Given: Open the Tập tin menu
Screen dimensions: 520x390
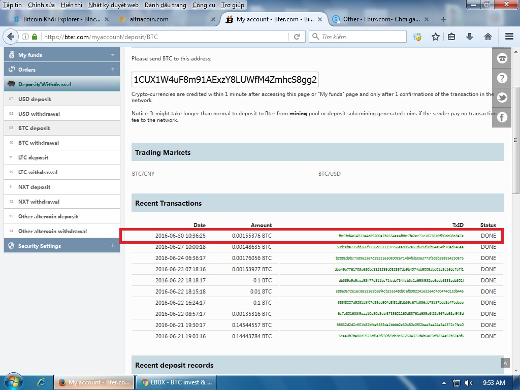Looking at the screenshot, I should pos(12,5).
